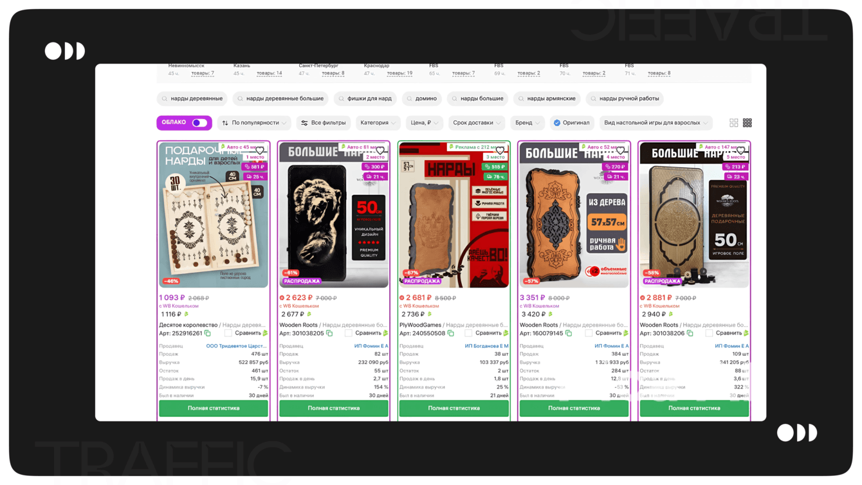This screenshot has height=485, width=862.
Task: Copy article number 240550508
Action: click(450, 333)
